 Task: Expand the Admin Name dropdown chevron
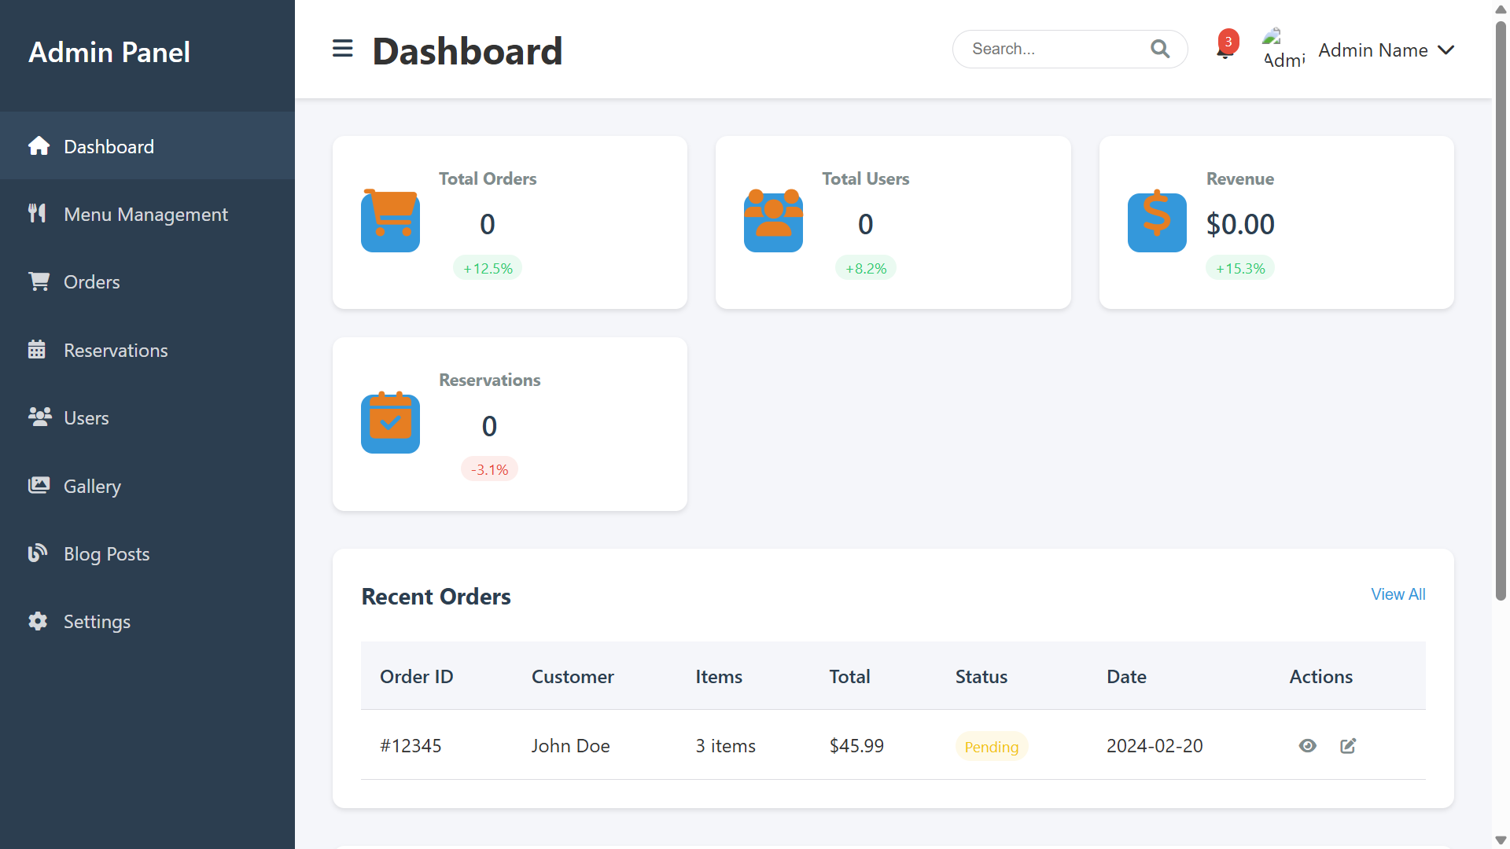1446,50
